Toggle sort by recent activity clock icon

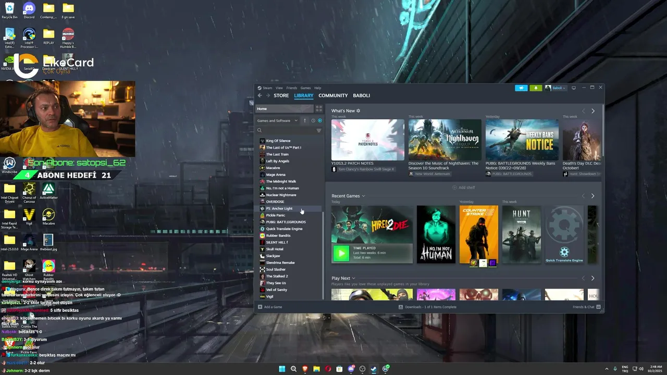tap(313, 120)
